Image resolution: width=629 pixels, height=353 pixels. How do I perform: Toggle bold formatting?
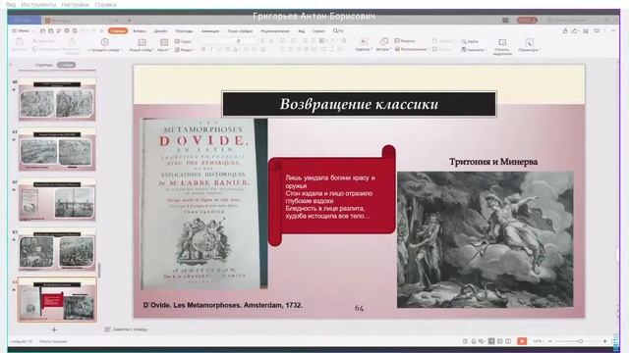[203, 49]
